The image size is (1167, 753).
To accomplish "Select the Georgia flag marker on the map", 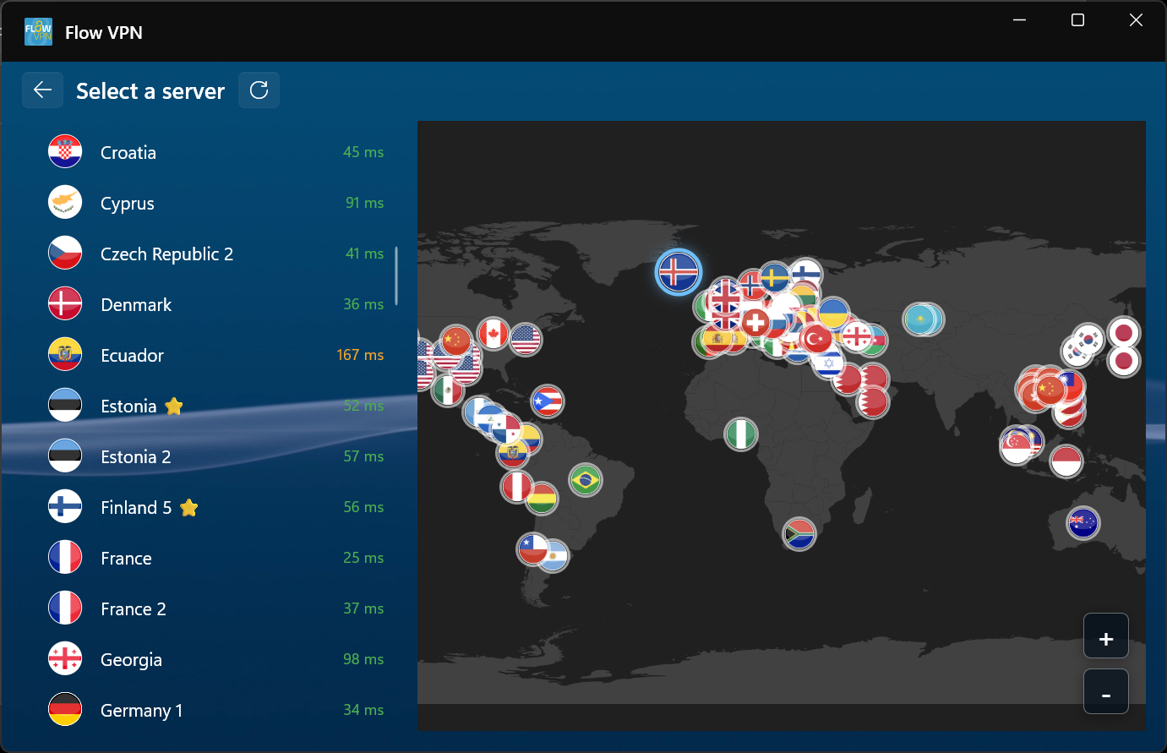I will (856, 336).
